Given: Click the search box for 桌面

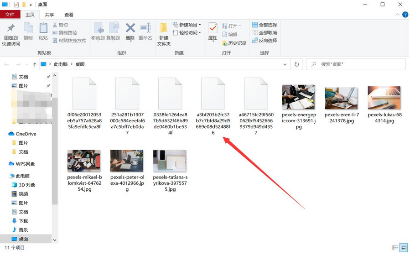Looking at the screenshot, I should tap(358, 64).
